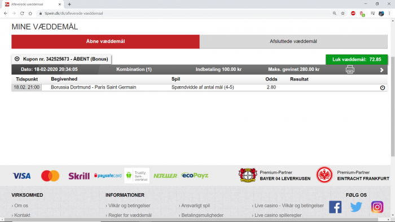Go back with the browser back arrow

(6, 14)
